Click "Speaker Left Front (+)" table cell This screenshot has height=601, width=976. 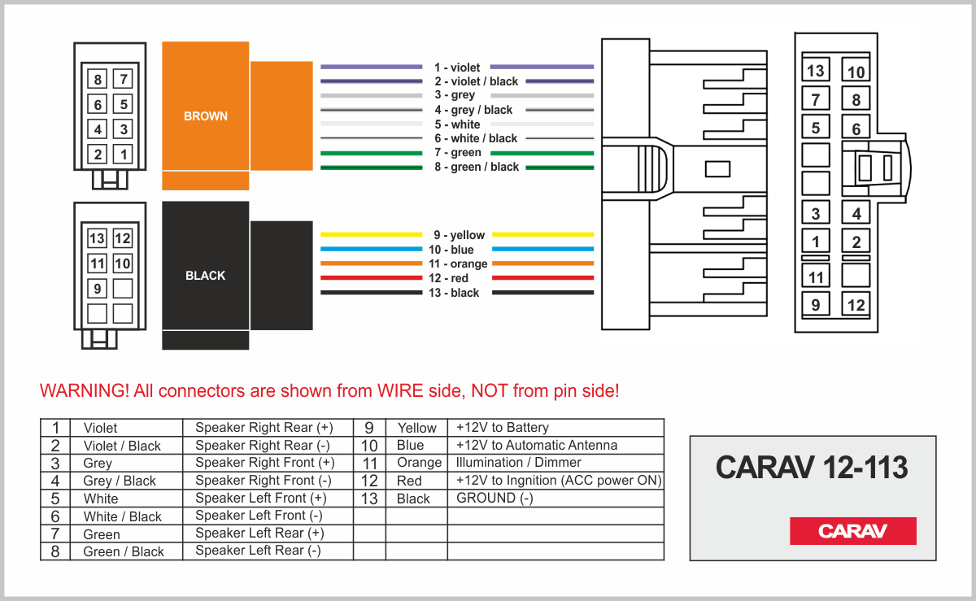coord(267,499)
